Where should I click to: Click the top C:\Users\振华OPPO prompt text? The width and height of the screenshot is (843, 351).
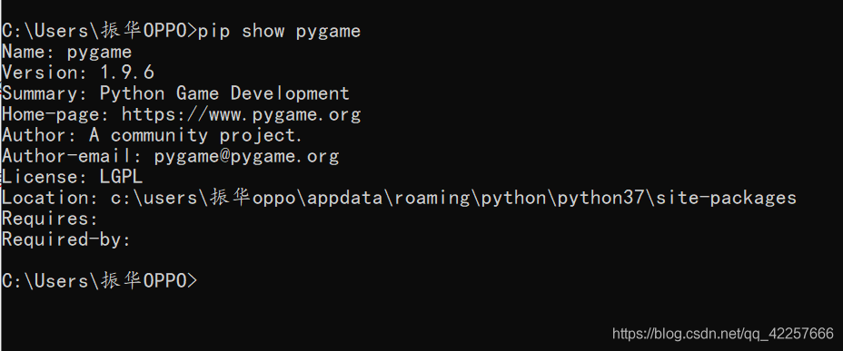coord(100,31)
